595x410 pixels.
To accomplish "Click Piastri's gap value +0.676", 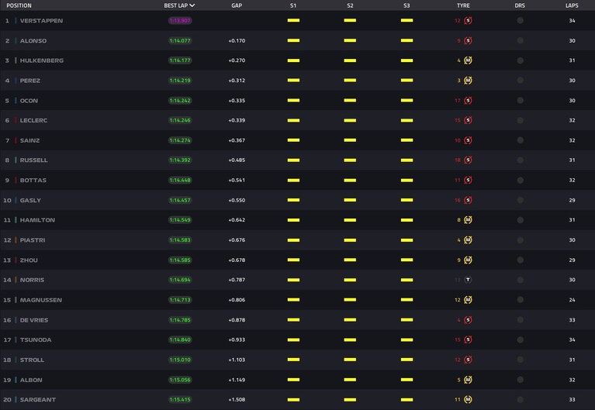I will (237, 240).
